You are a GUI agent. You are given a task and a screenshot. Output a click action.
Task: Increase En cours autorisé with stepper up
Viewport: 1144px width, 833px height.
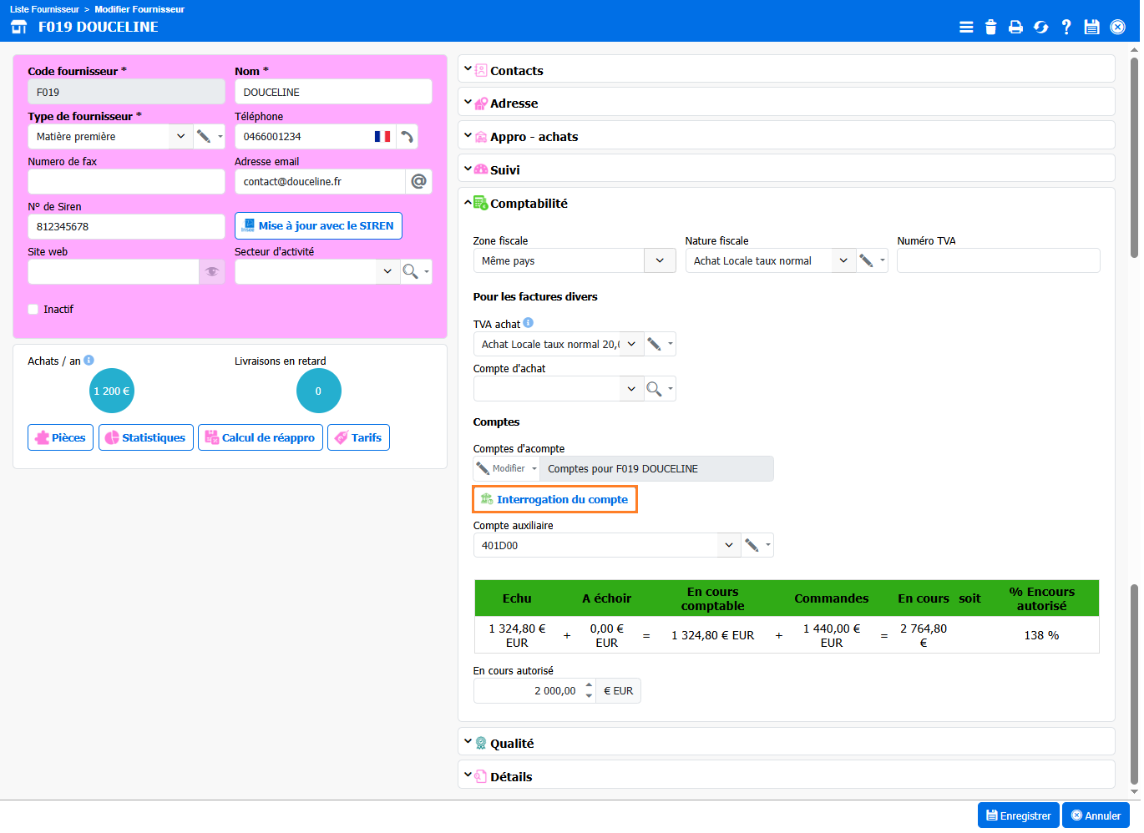pyautogui.click(x=589, y=685)
